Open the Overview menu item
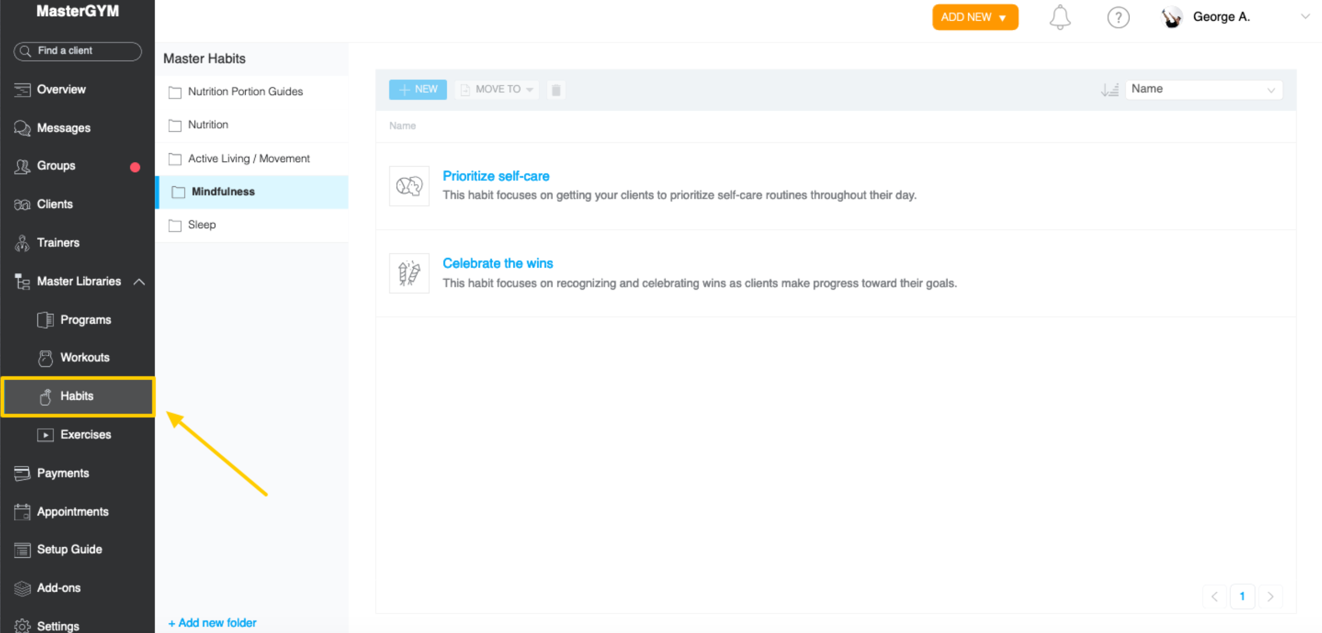 click(62, 89)
